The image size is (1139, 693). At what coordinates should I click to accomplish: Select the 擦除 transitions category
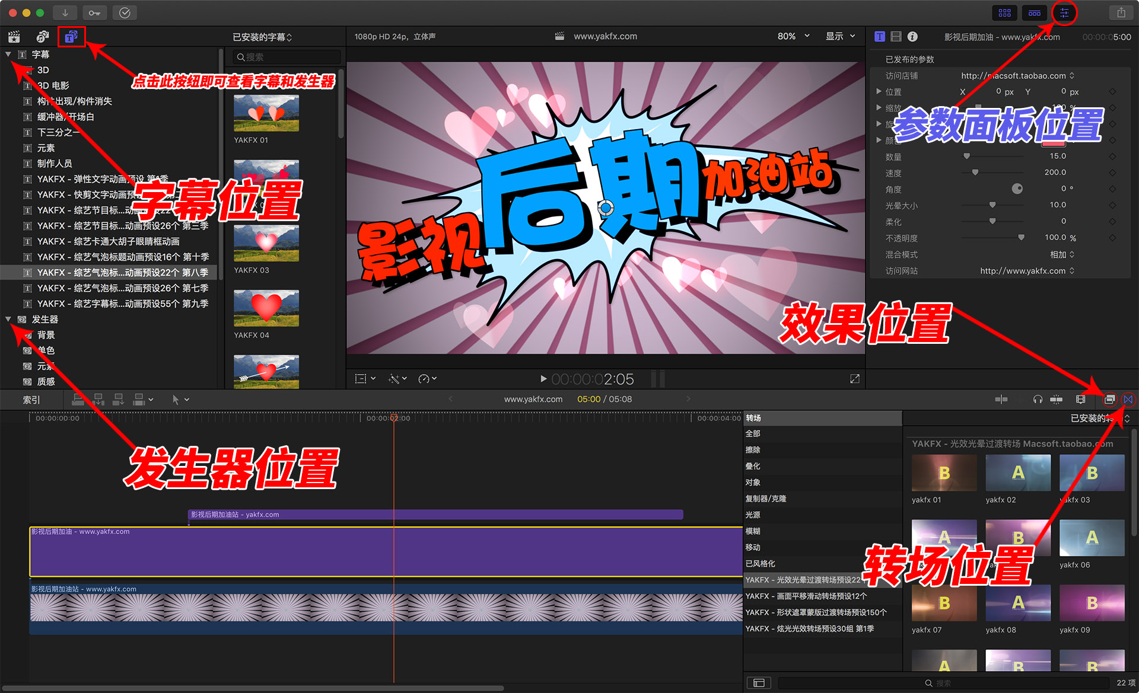[822, 450]
